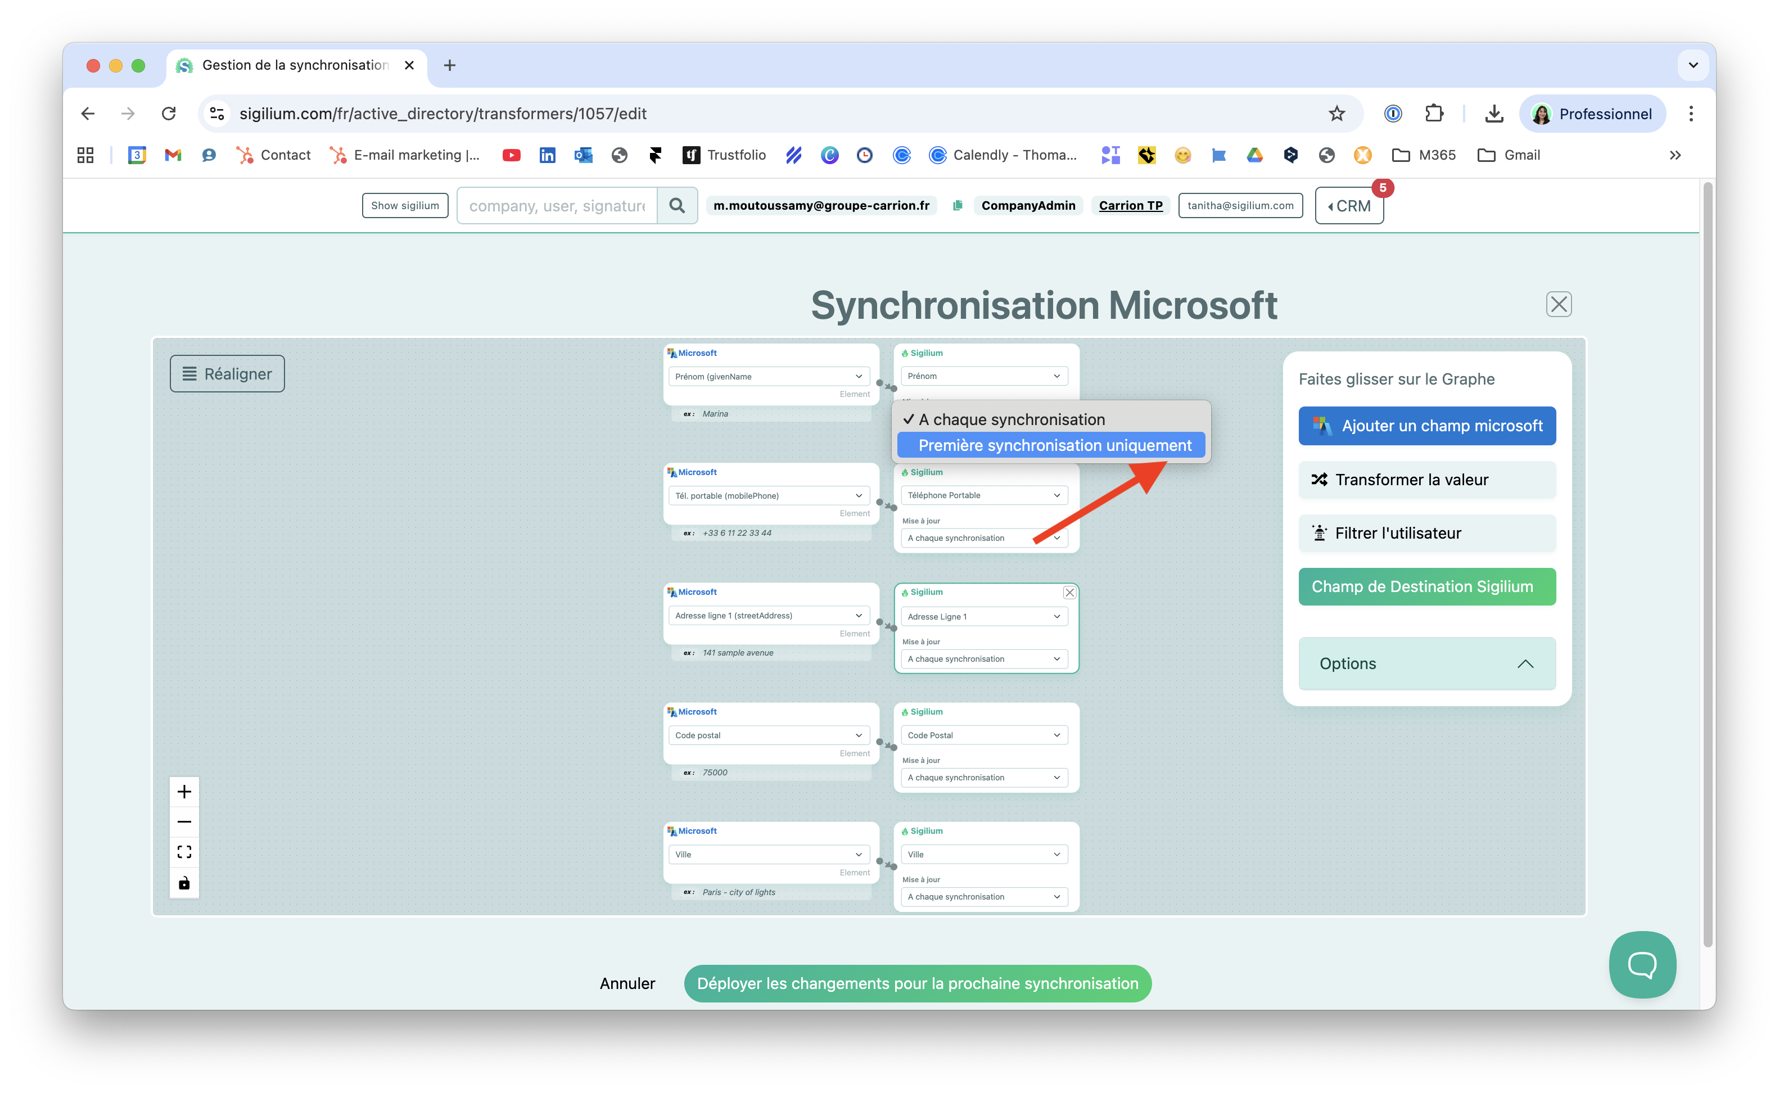Open the Carrion TP link
Image resolution: width=1779 pixels, height=1093 pixels.
tap(1130, 206)
